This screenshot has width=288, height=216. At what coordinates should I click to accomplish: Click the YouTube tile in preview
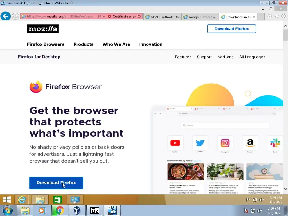point(175,143)
